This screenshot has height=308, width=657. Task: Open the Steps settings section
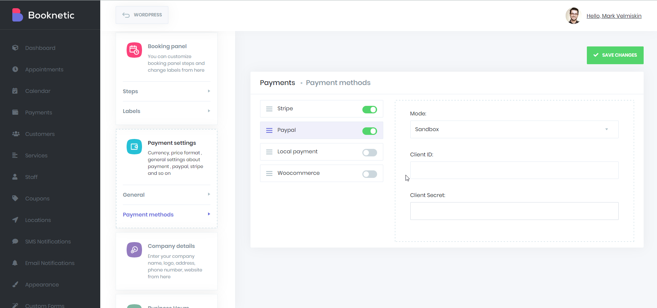pyautogui.click(x=167, y=92)
